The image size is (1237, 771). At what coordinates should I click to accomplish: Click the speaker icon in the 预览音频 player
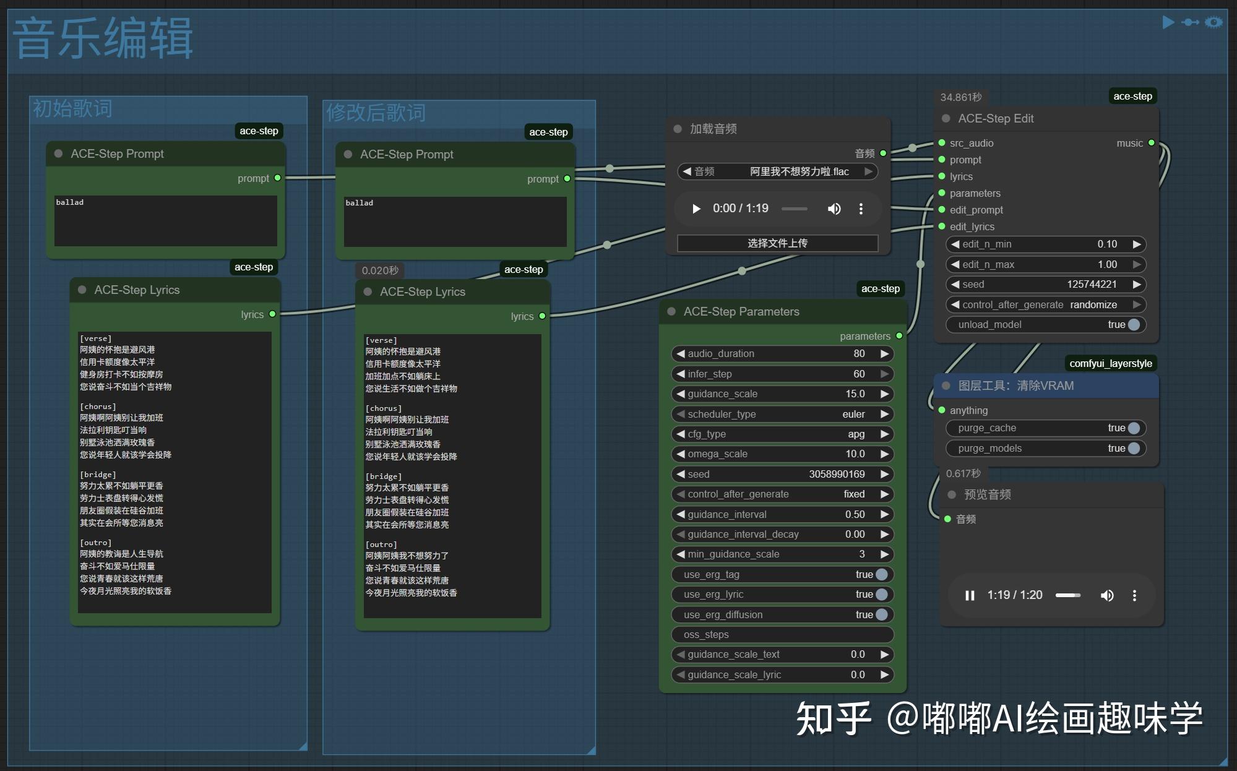click(x=1107, y=595)
